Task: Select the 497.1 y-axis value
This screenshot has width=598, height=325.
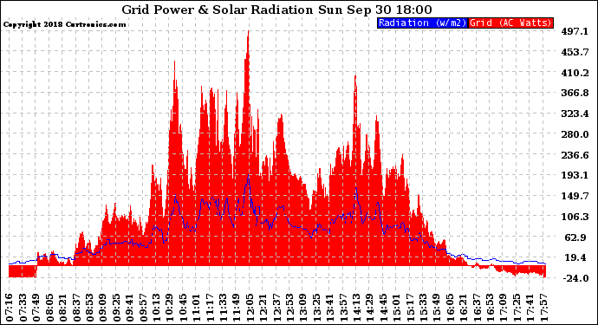Action: point(575,31)
